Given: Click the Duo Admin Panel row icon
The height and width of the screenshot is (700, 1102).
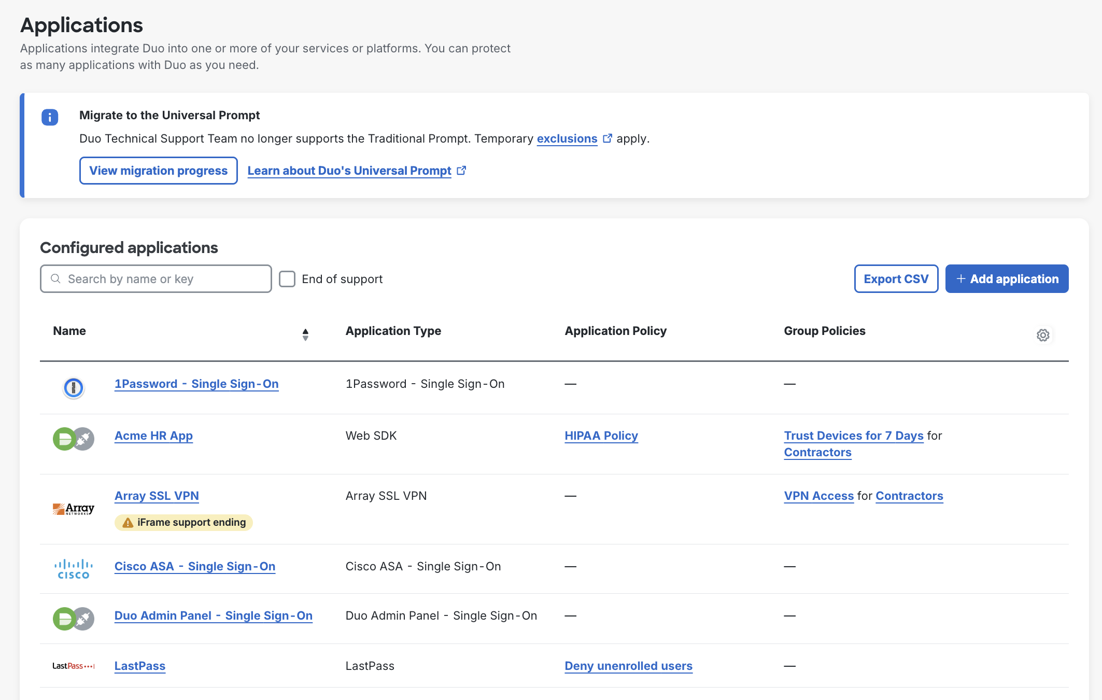Looking at the screenshot, I should (73, 619).
